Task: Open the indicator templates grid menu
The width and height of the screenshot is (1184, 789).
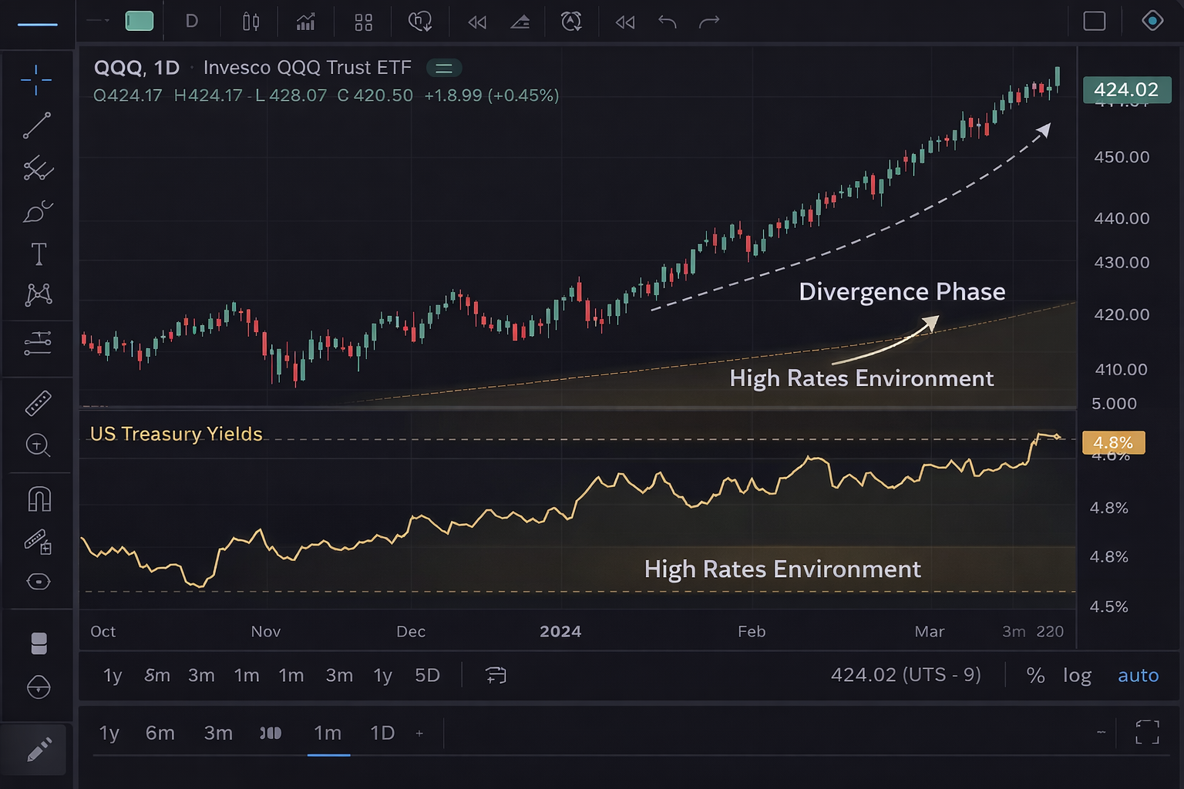Action: click(363, 22)
